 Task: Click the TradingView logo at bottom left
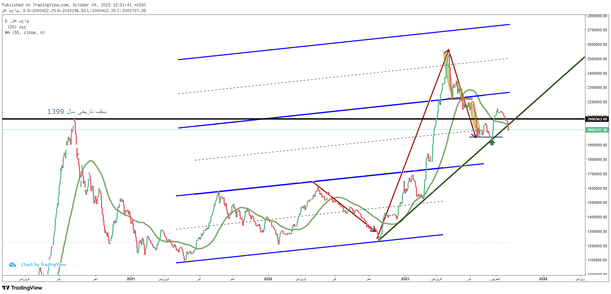click(22, 288)
